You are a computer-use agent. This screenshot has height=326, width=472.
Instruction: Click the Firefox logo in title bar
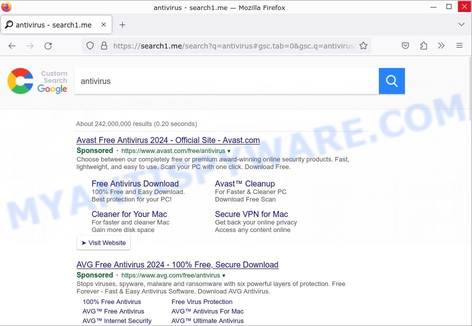tap(6, 6)
